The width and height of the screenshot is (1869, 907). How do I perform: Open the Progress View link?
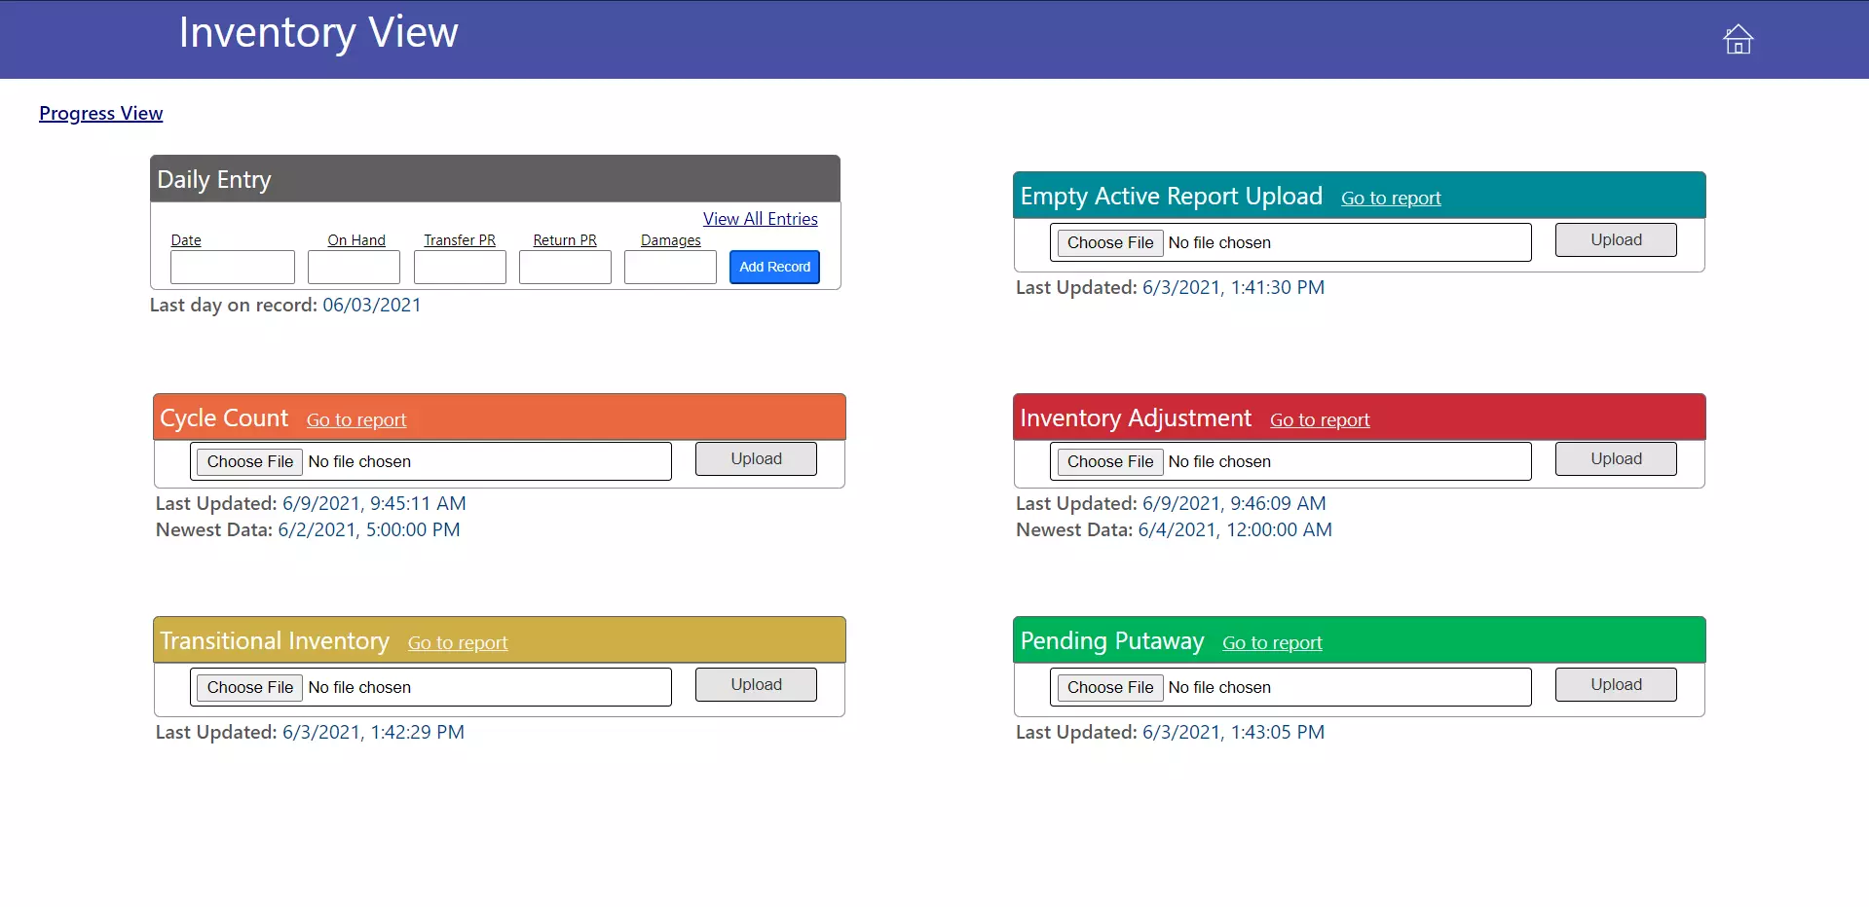(x=100, y=114)
